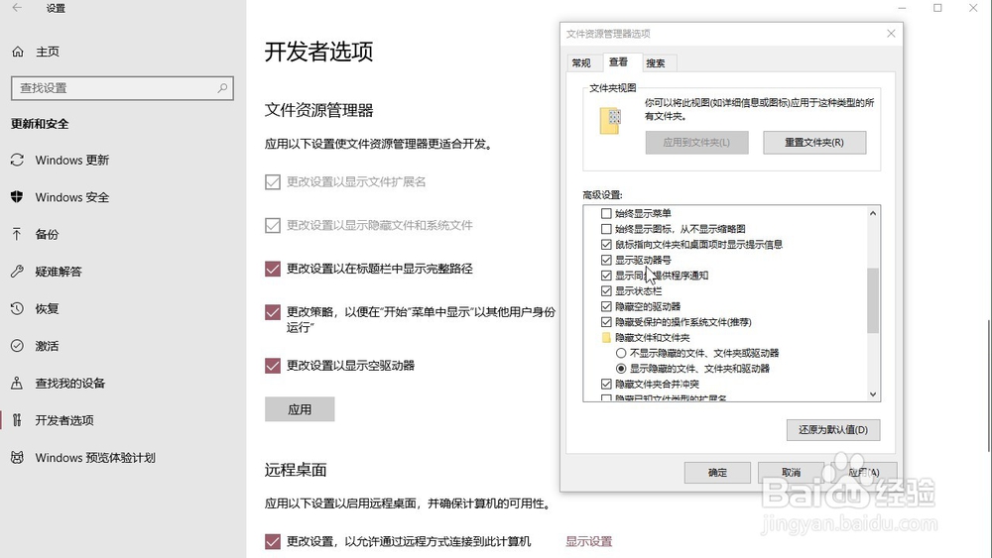Uncheck 隐藏空的驱动器 option
The width and height of the screenshot is (992, 558).
tap(606, 306)
